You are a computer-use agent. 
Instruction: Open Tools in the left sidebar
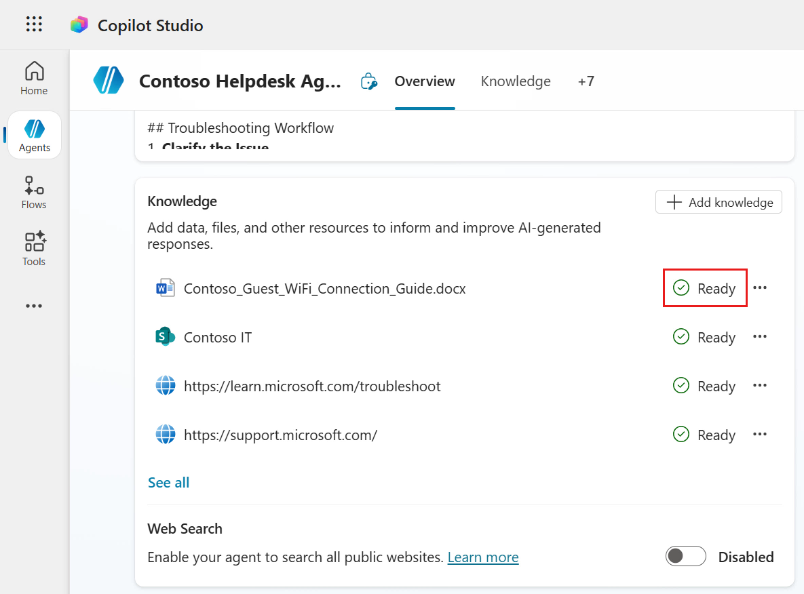(x=34, y=249)
